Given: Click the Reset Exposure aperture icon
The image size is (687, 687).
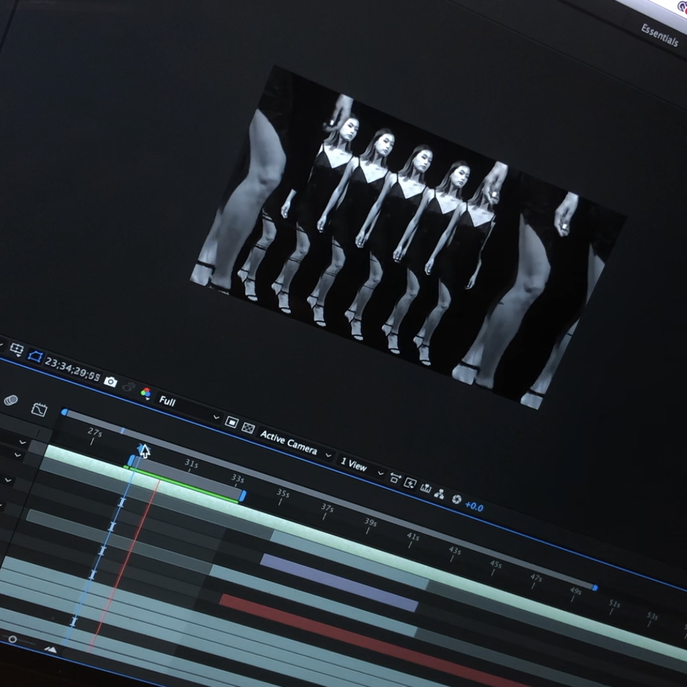Looking at the screenshot, I should 457,499.
